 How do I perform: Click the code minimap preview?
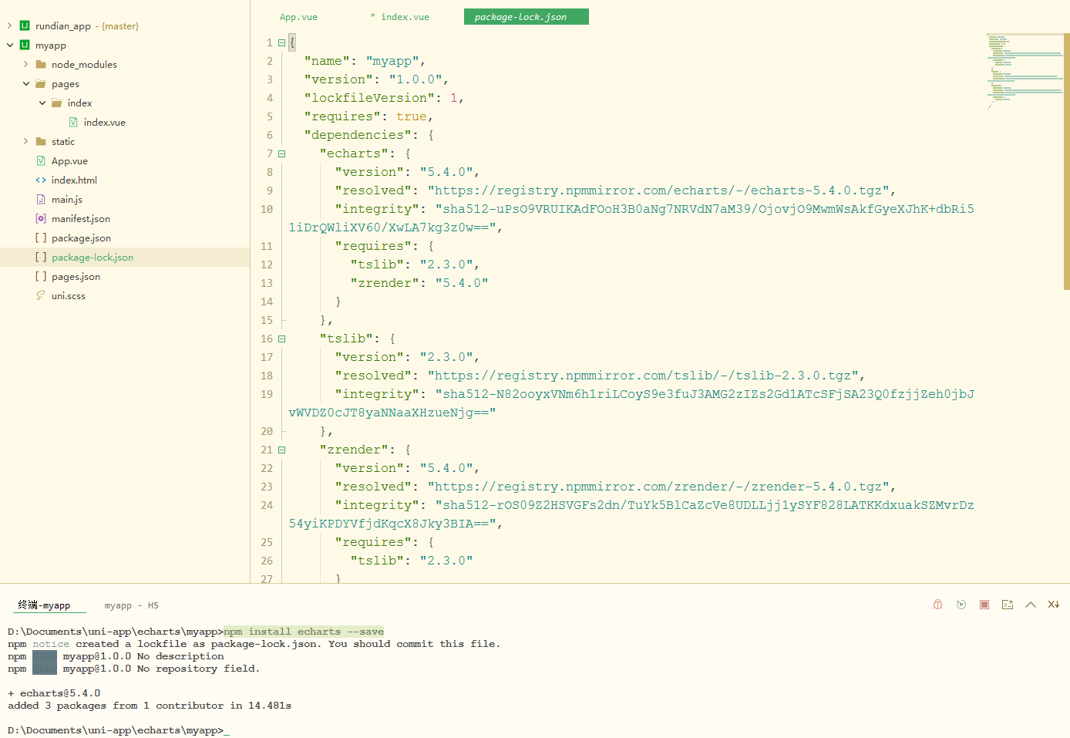click(x=1025, y=72)
